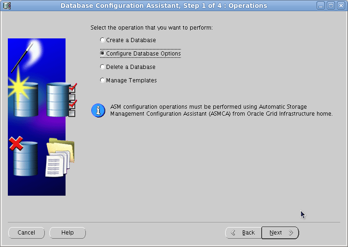Click the window menu icon in title bar
The width and height of the screenshot is (348, 247).
click(x=6, y=6)
